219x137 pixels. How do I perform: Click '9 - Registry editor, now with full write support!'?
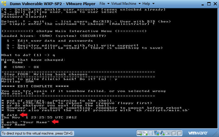pos(73,46)
